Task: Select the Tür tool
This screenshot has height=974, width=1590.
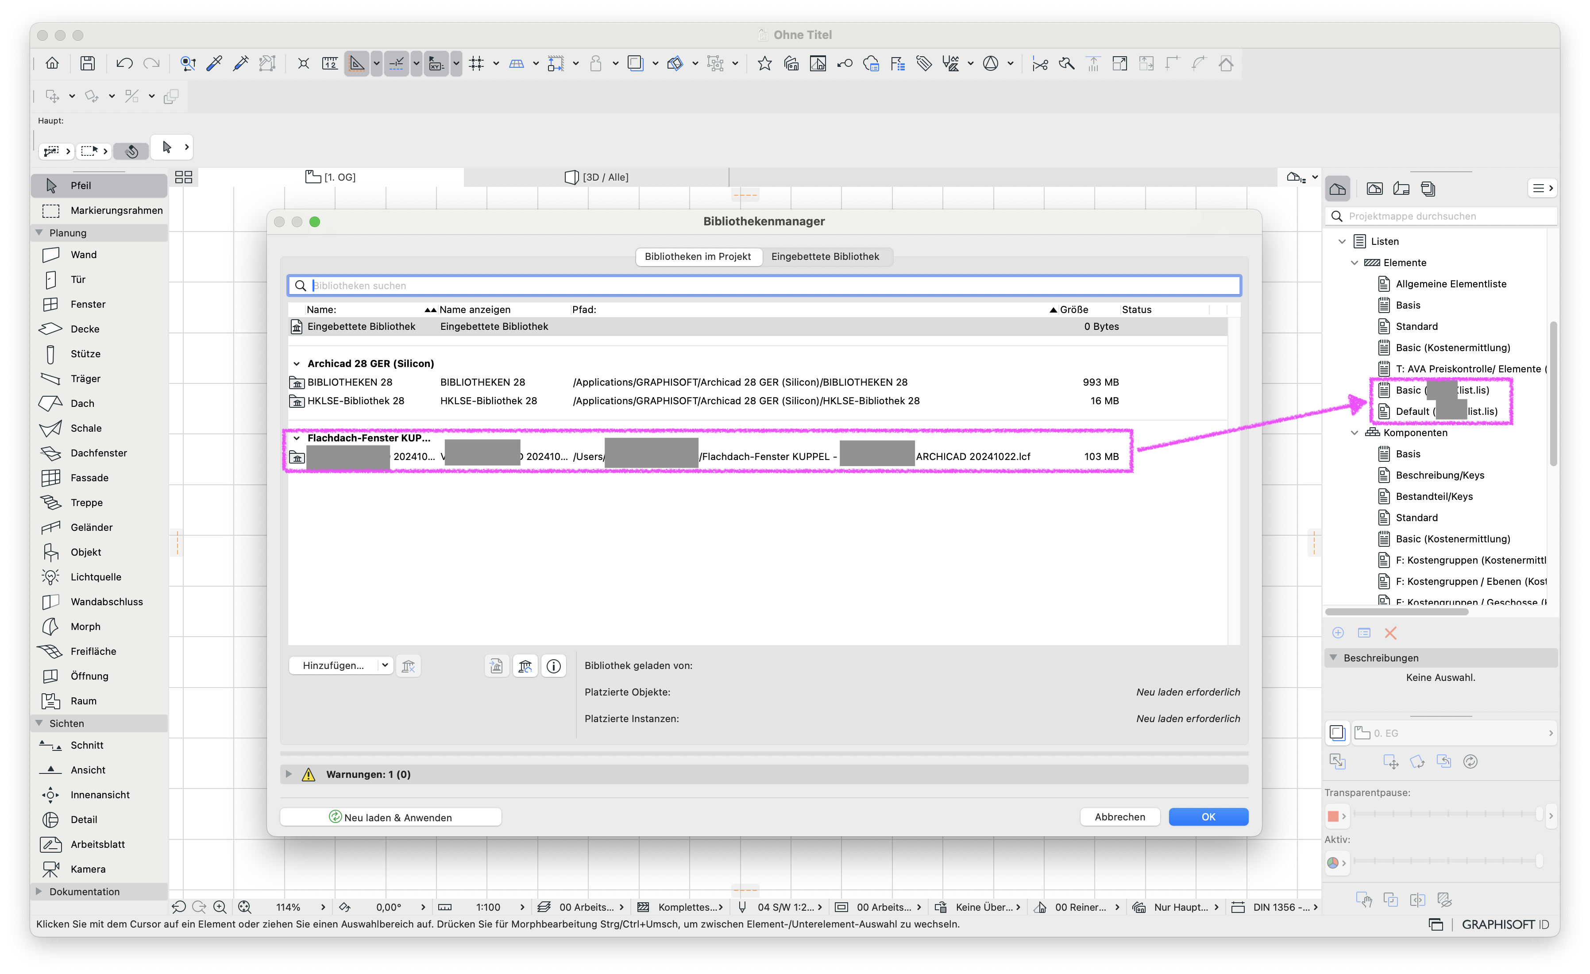Action: (x=99, y=279)
